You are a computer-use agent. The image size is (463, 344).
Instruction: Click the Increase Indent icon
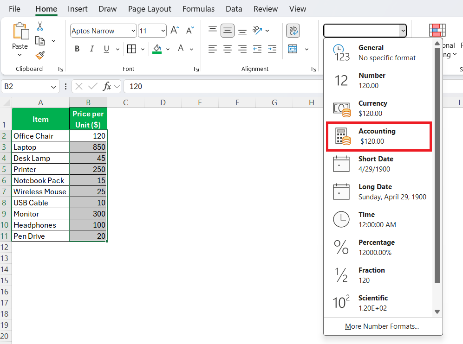[272, 49]
